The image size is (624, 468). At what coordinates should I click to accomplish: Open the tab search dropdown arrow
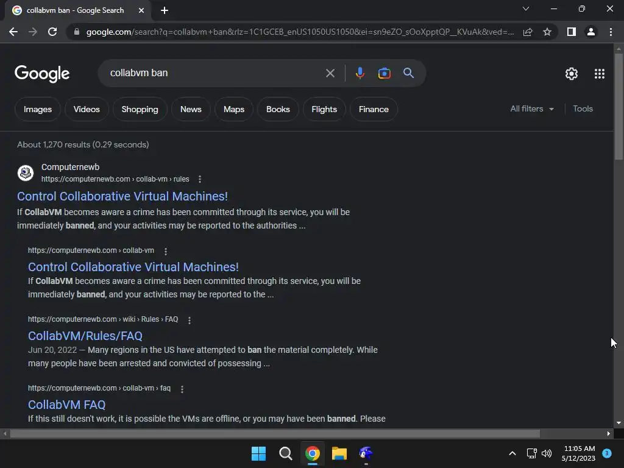(x=526, y=9)
